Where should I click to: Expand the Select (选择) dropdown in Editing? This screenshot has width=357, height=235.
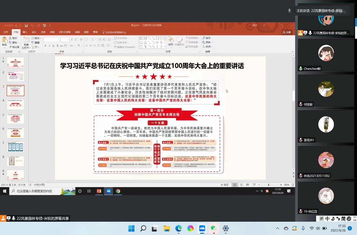208,47
